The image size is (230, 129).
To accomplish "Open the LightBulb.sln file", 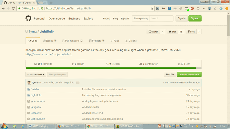I will [38, 119].
